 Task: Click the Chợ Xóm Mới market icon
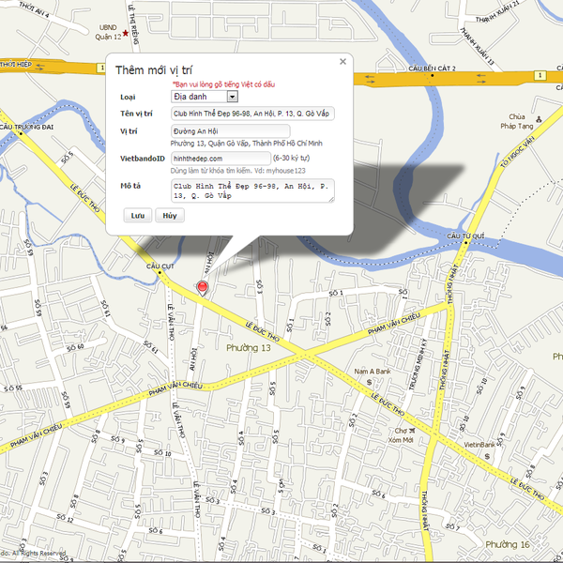coord(412,430)
